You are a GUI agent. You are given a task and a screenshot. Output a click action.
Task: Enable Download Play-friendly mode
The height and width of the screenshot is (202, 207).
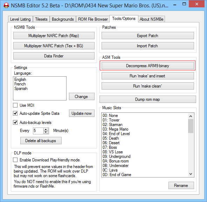(15, 160)
